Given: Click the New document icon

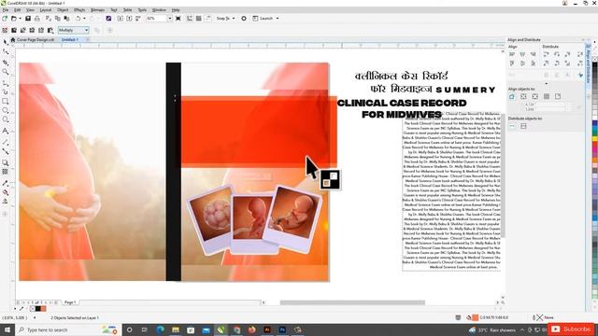Looking at the screenshot, I should click(x=5, y=19).
